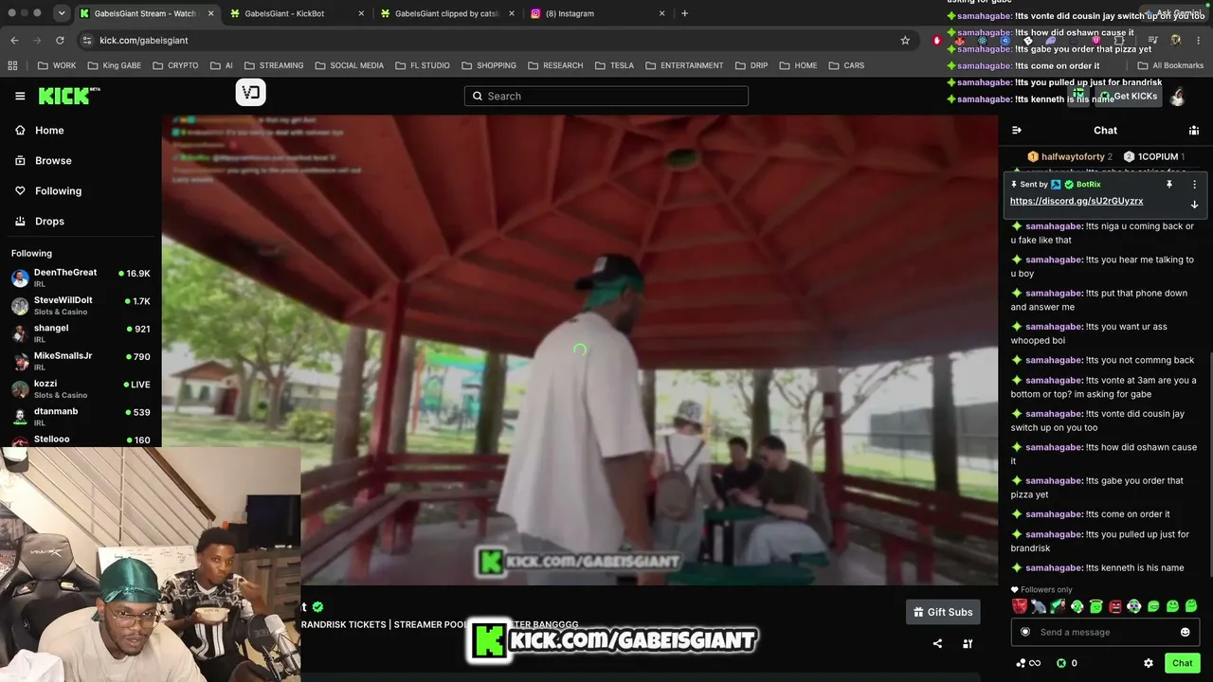
Task: Open dtanmanb's channel in Following
Action: pyautogui.click(x=81, y=416)
